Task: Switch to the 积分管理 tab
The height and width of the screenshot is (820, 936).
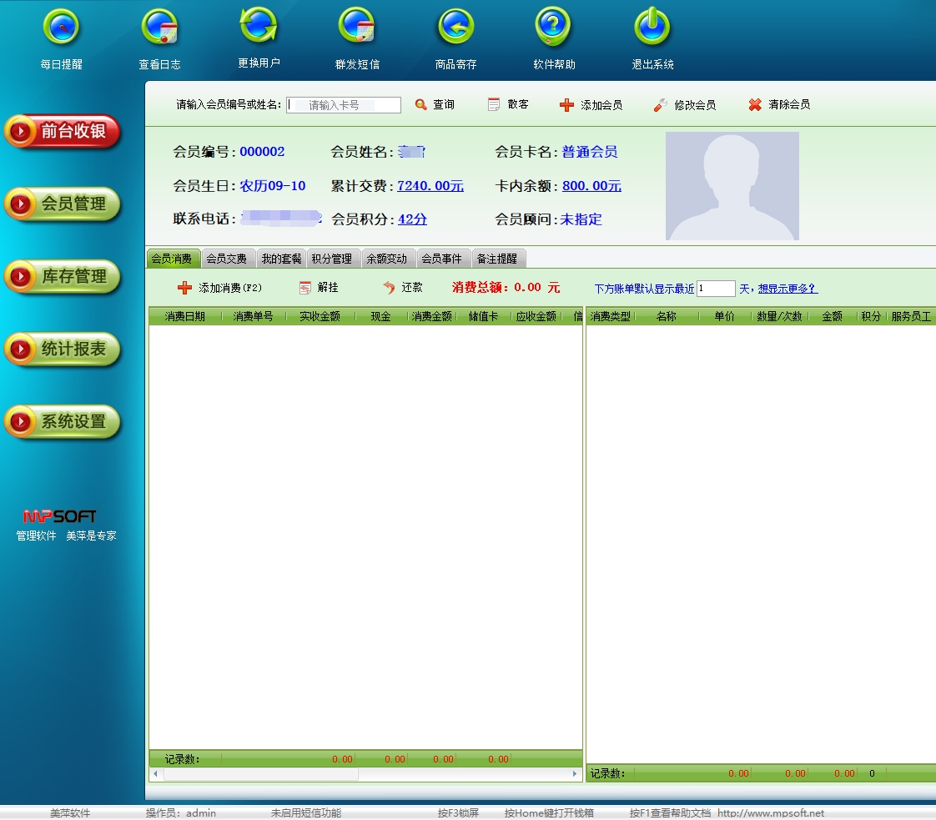Action: (x=332, y=259)
